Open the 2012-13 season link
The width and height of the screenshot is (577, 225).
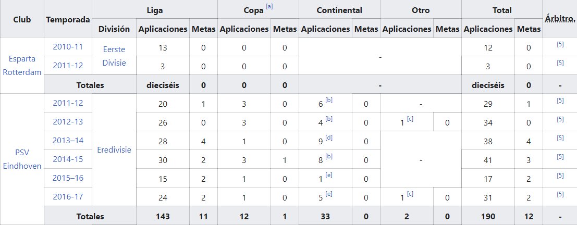click(68, 122)
